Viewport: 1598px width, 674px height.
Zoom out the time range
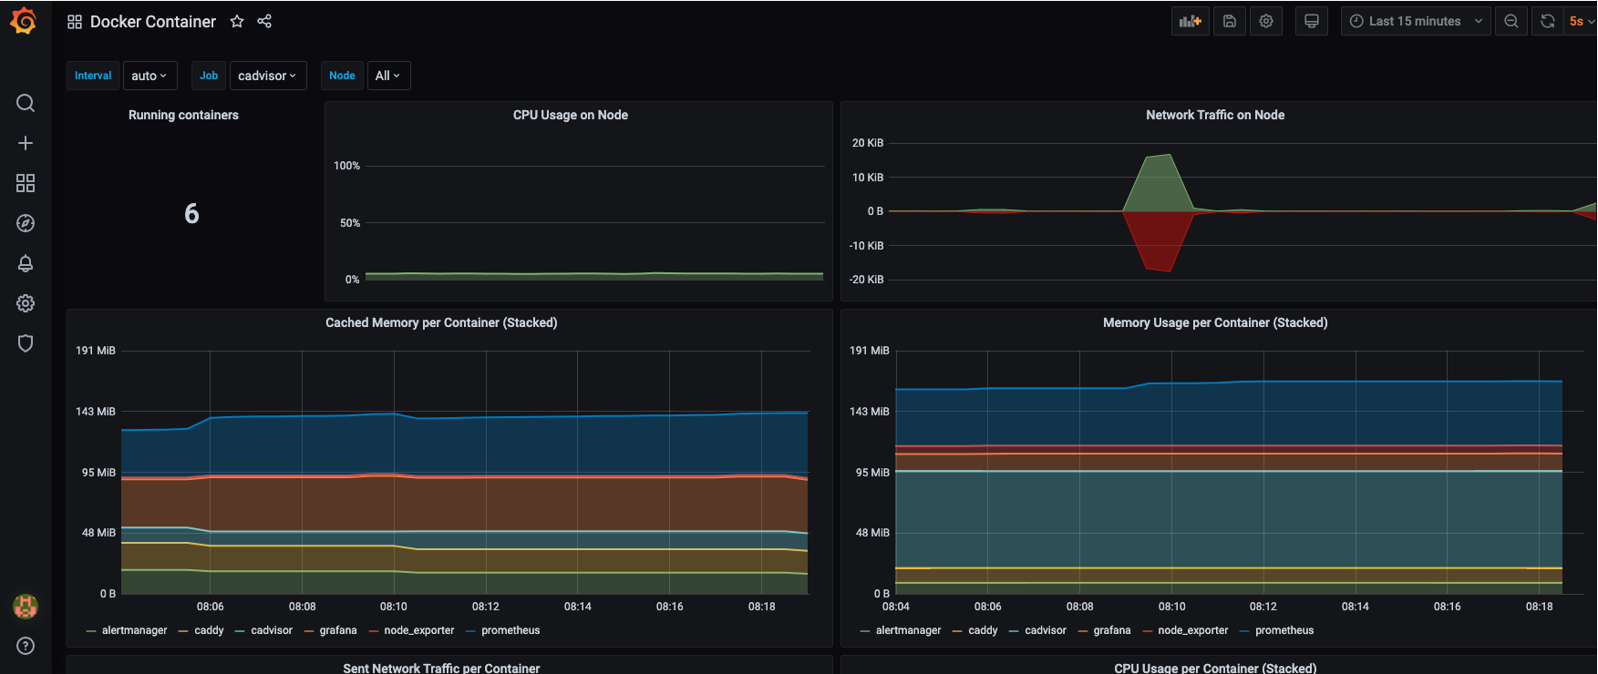point(1511,21)
